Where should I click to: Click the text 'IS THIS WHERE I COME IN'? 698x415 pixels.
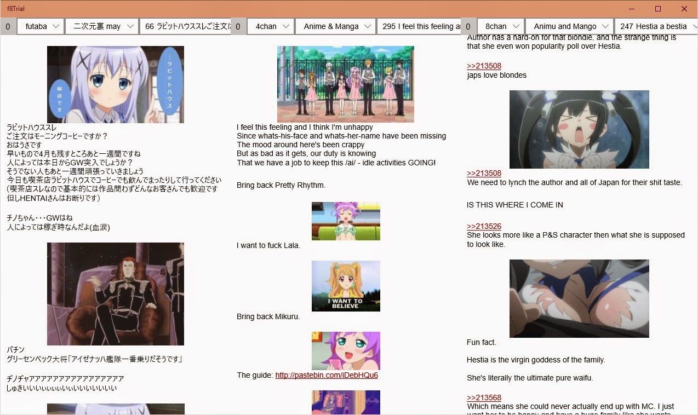[x=515, y=205]
